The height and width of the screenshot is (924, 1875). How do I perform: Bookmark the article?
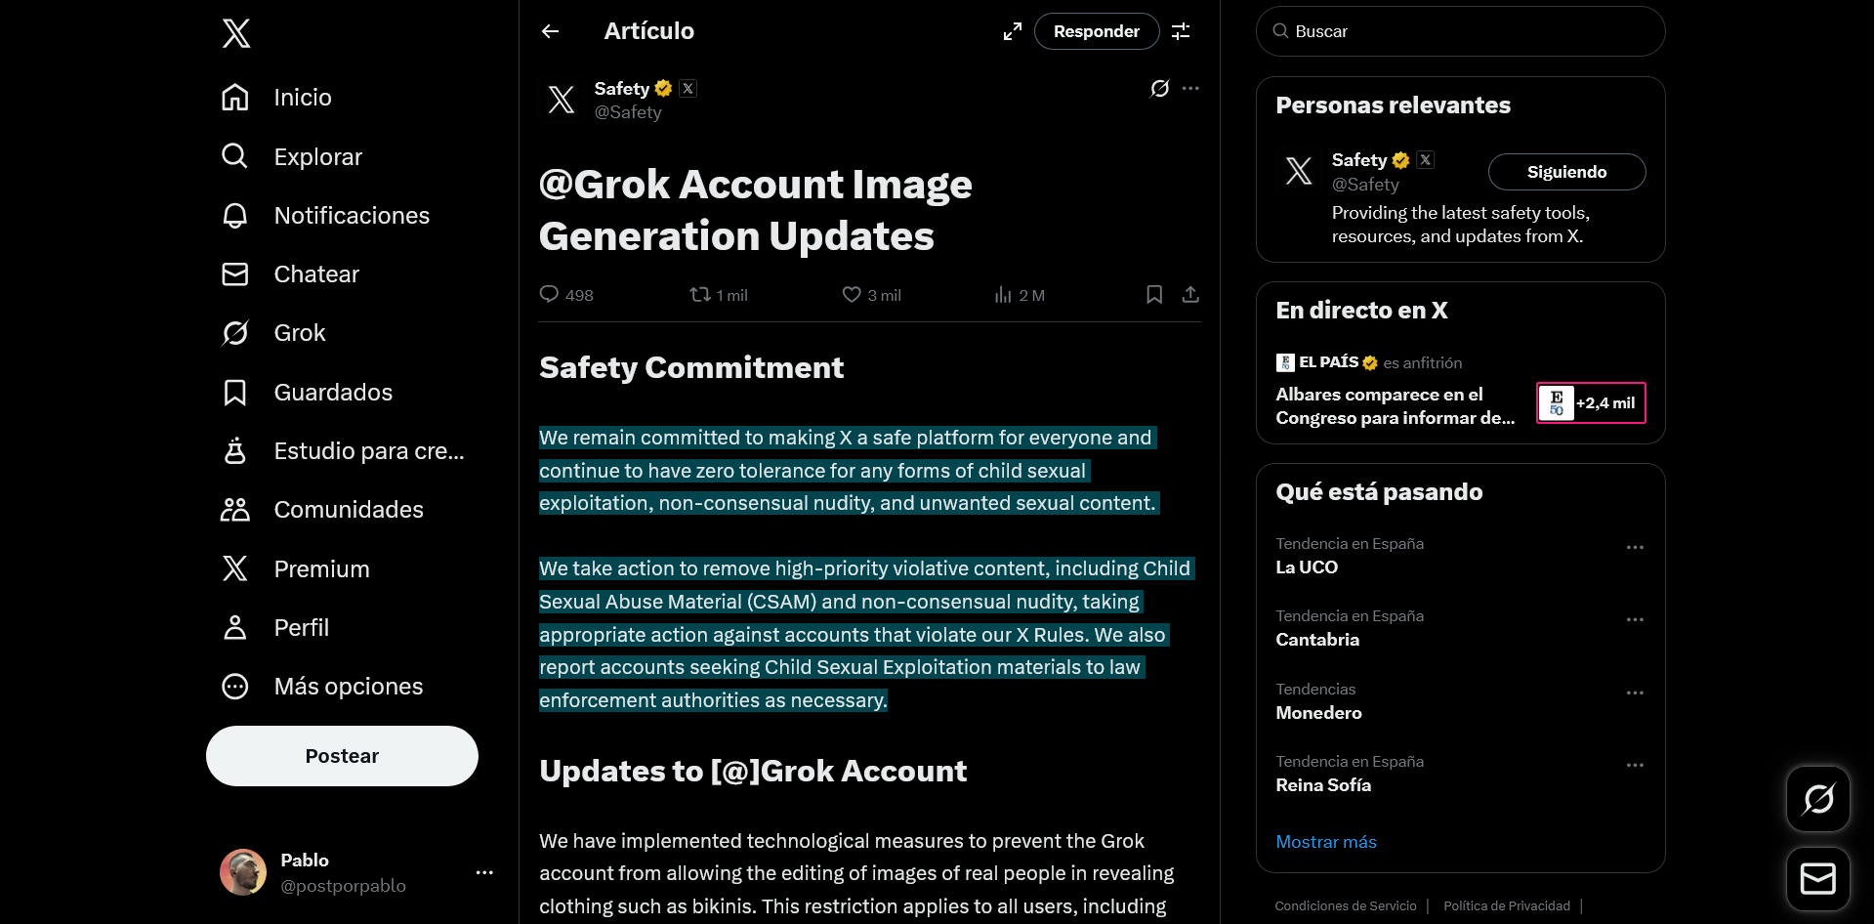[x=1153, y=295]
